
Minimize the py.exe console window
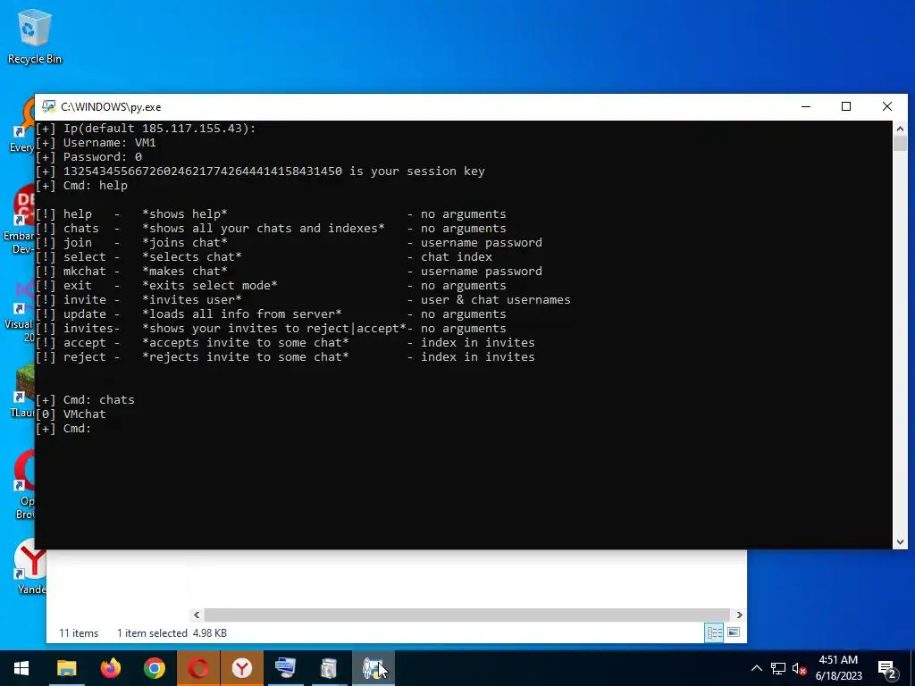[x=806, y=106]
